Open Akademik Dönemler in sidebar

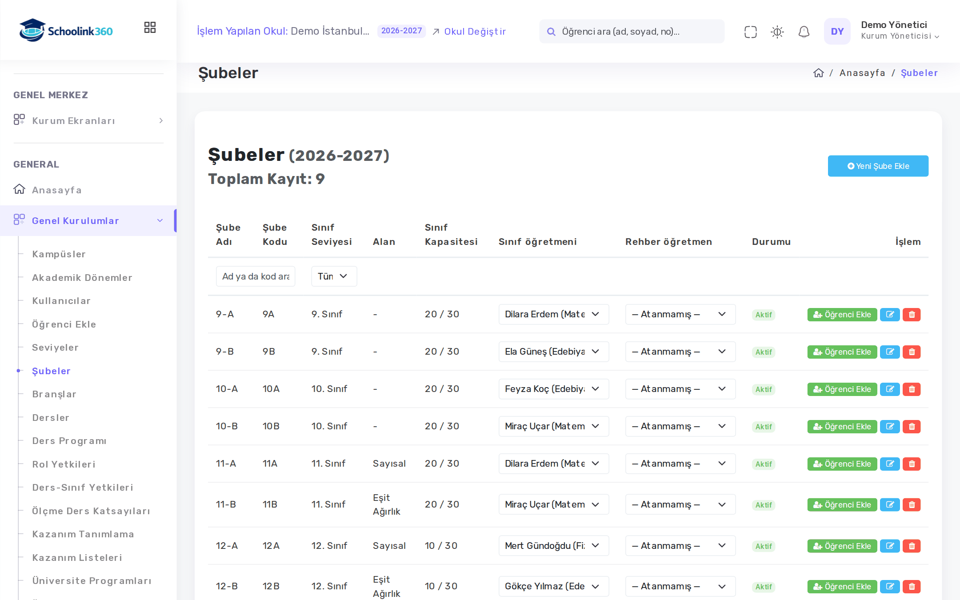coord(82,278)
